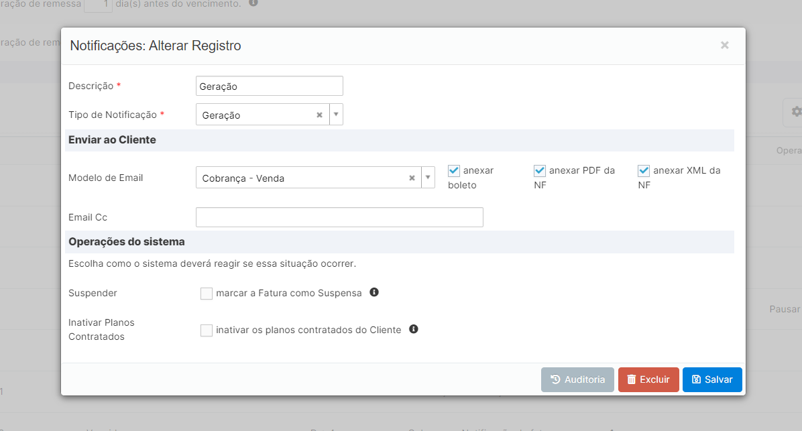Select the Cobrança - Venda combo box

302,178
